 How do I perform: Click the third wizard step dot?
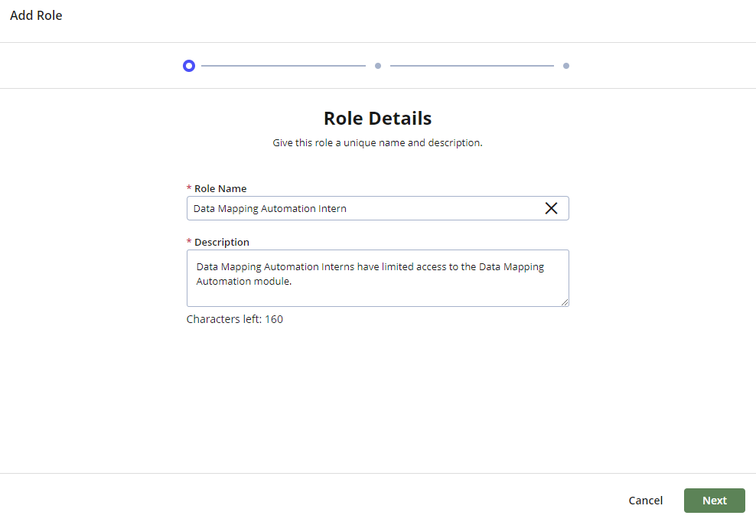[x=566, y=65]
